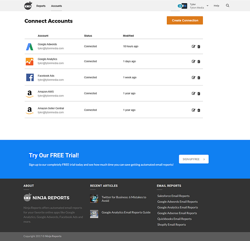Select the Google Adwords account name
Viewport: 250px width, 241px height.
47,44
